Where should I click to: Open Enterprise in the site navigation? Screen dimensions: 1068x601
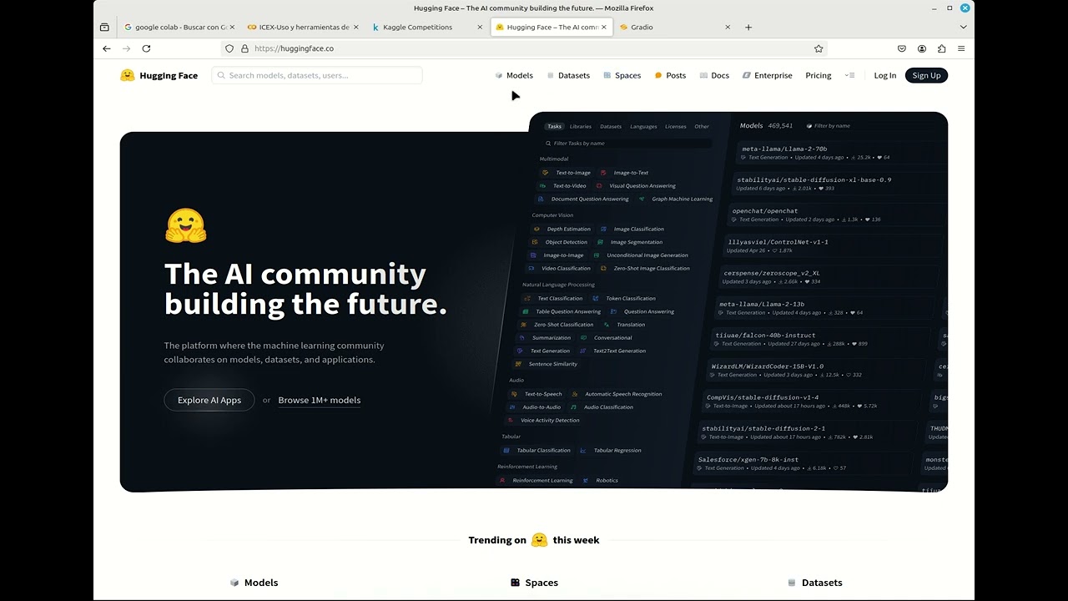(768, 75)
